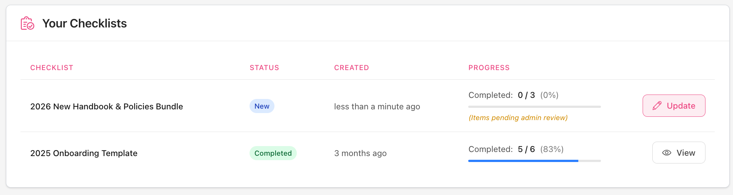
Task: Open 2025 Onboarding Template checklist
Action: (x=84, y=153)
